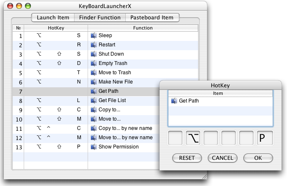
Task: Switch to the Launch Item tab
Action: click(x=53, y=18)
